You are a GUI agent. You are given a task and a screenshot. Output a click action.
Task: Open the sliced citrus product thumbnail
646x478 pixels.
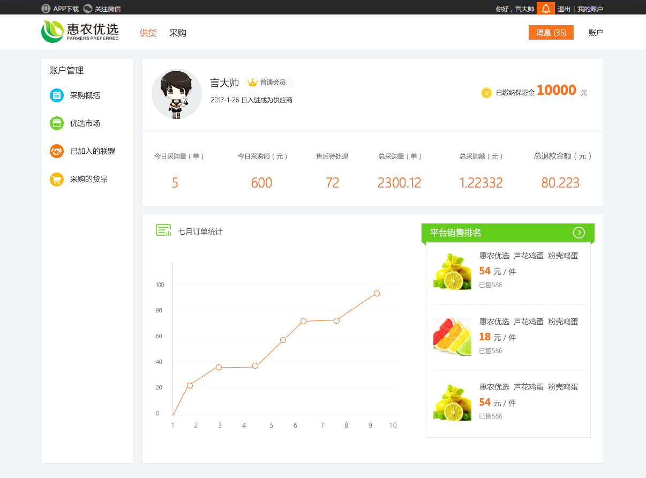[x=452, y=337]
